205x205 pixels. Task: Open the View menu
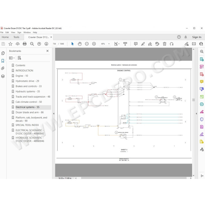click(x=13, y=33)
